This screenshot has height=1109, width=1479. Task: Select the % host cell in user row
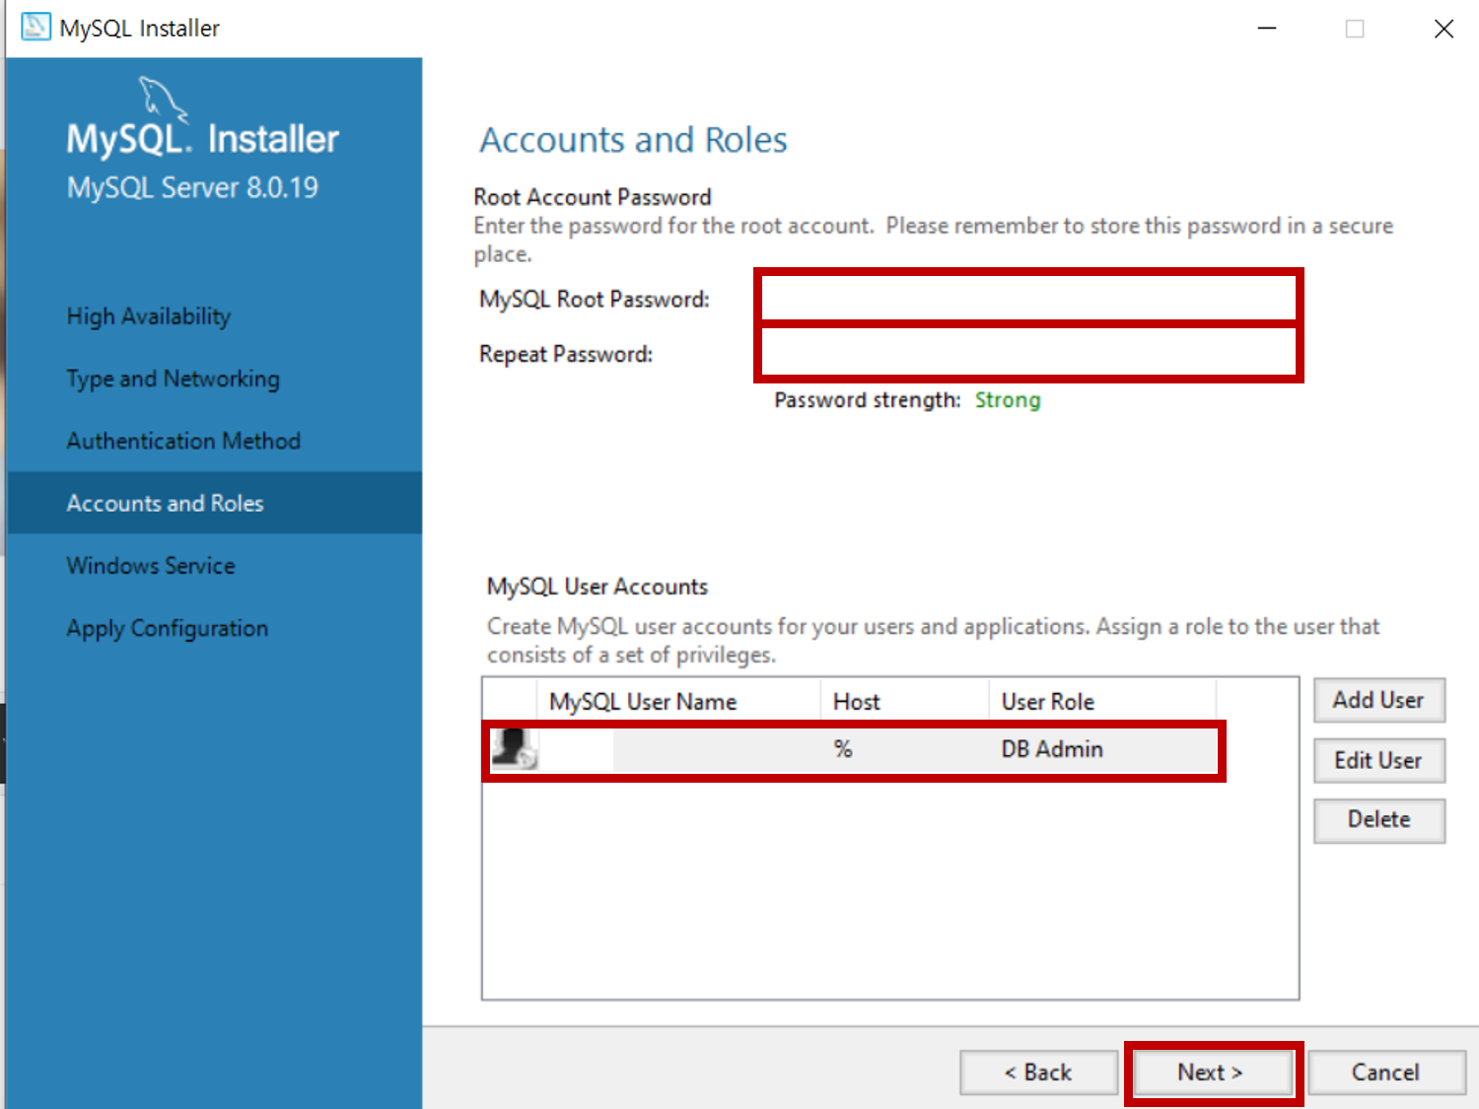[843, 749]
